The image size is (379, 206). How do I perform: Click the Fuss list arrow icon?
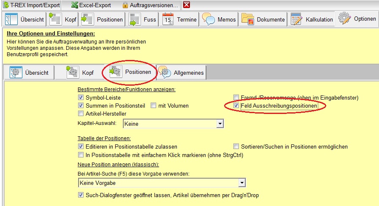[134, 19]
